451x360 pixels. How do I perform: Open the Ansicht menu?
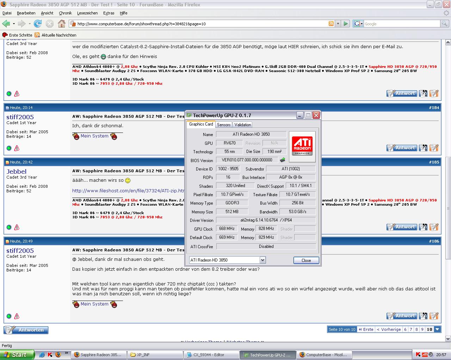coord(47,13)
